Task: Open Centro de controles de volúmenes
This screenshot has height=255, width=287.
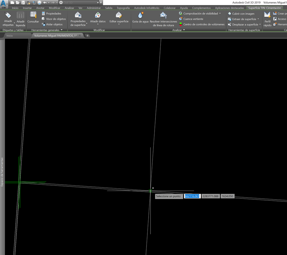Action: tap(202, 24)
